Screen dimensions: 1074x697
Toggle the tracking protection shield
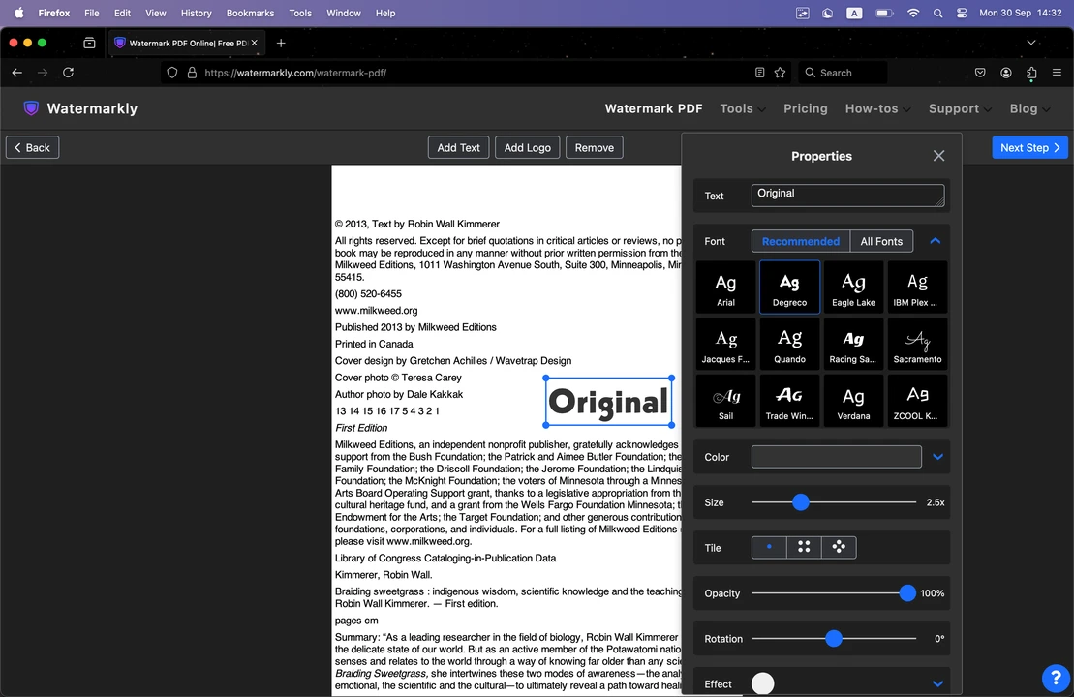(x=171, y=73)
